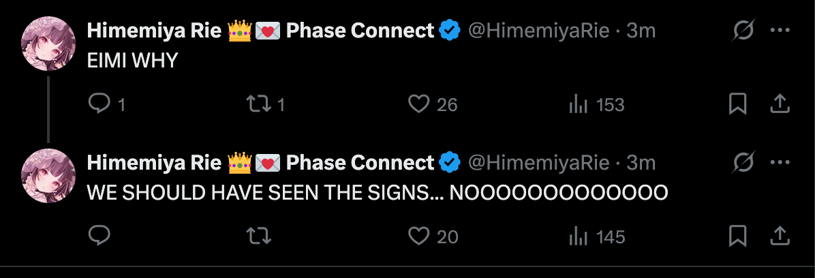Open Grok icon on second tweet
Image resolution: width=815 pixels, height=278 pixels.
(743, 163)
